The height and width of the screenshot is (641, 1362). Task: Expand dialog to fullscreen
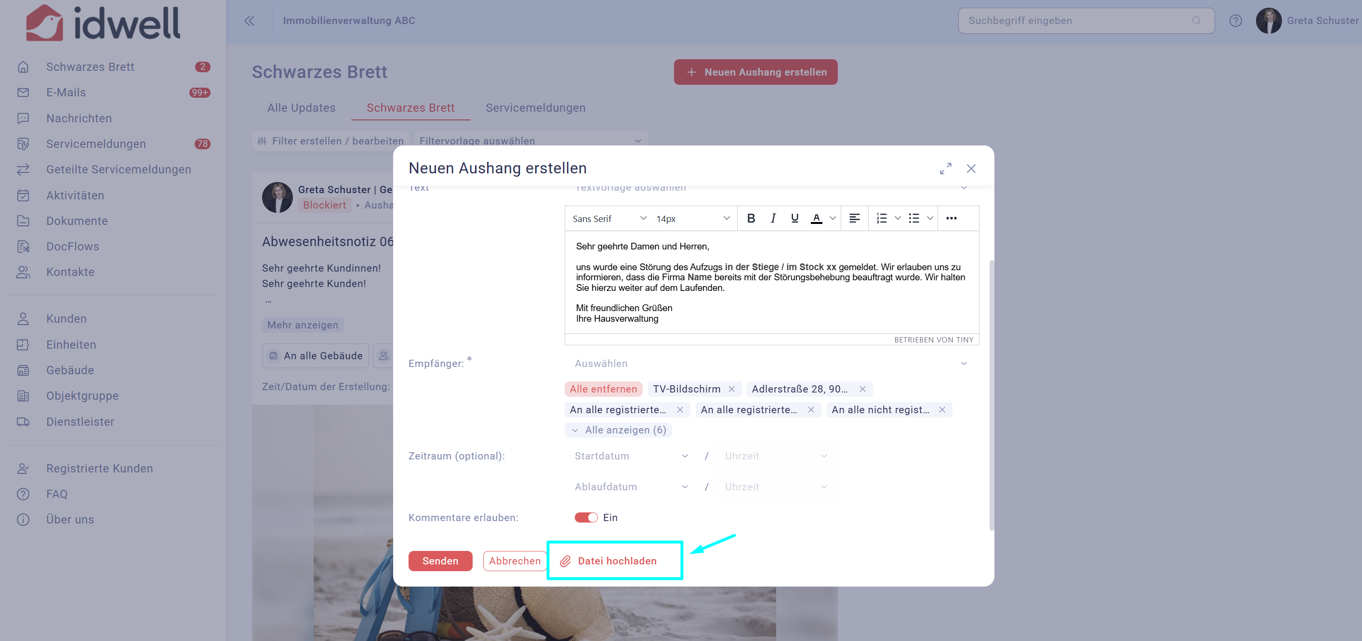point(945,169)
